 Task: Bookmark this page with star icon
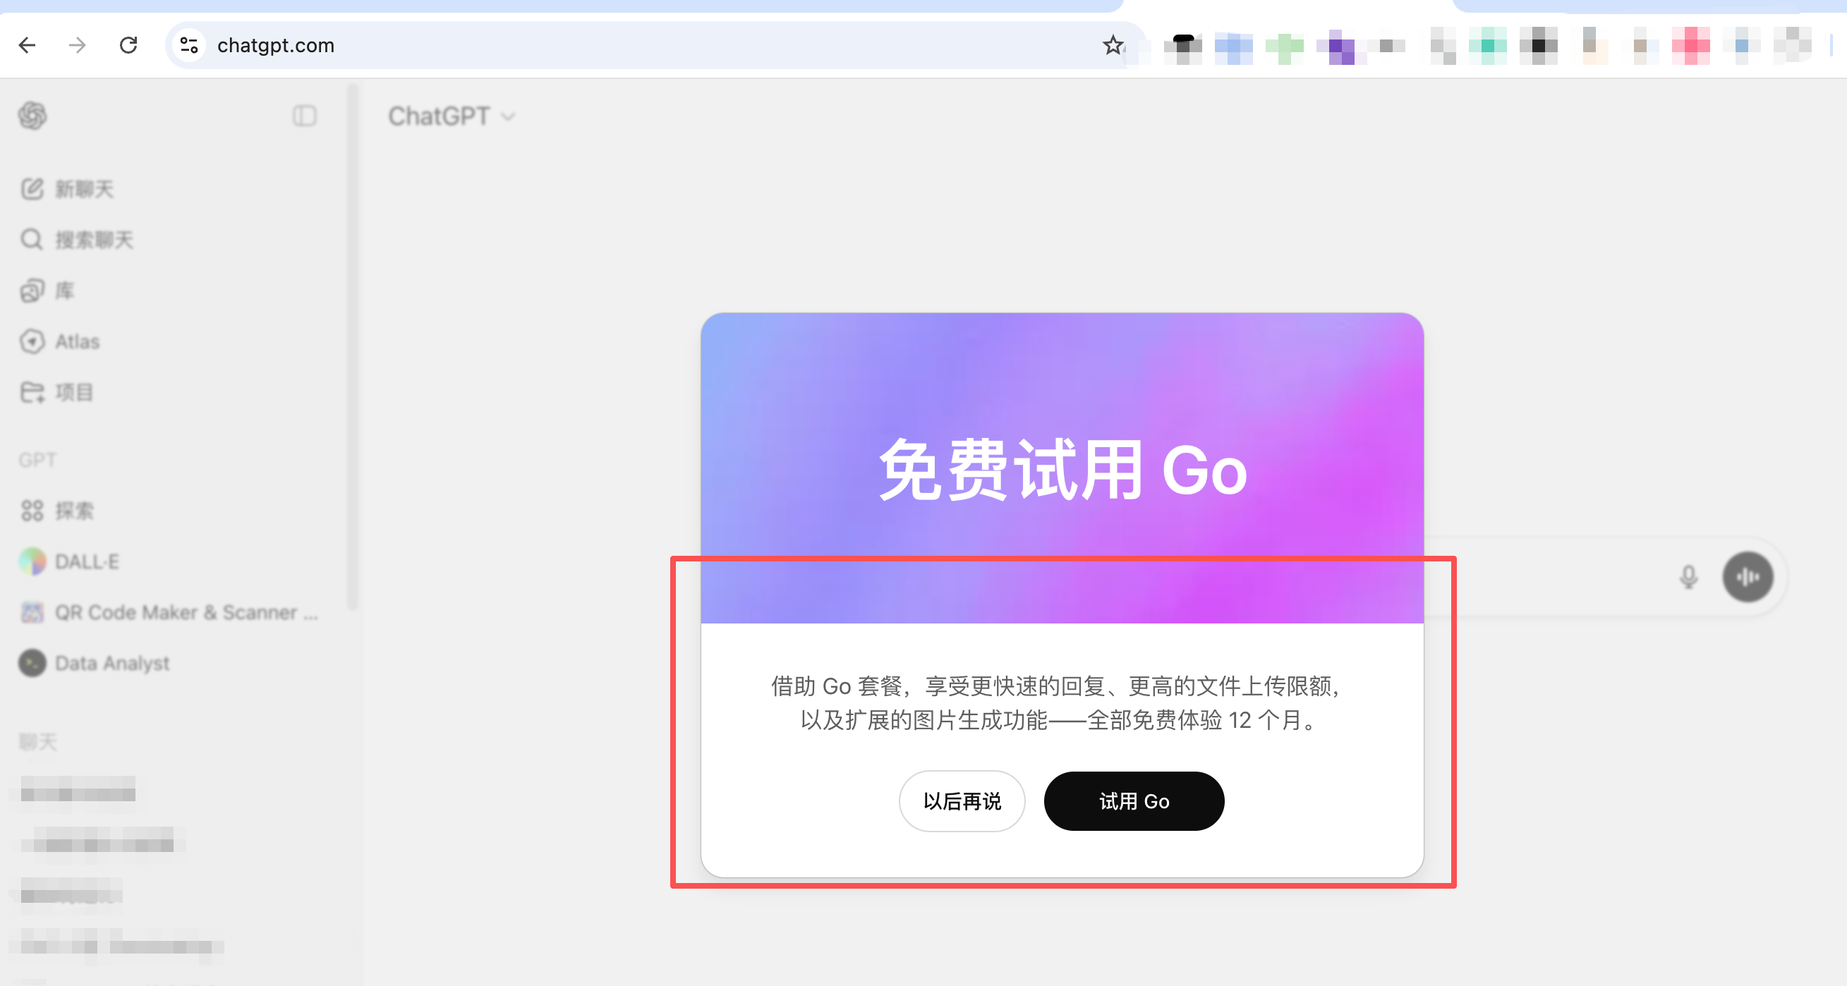1113,45
